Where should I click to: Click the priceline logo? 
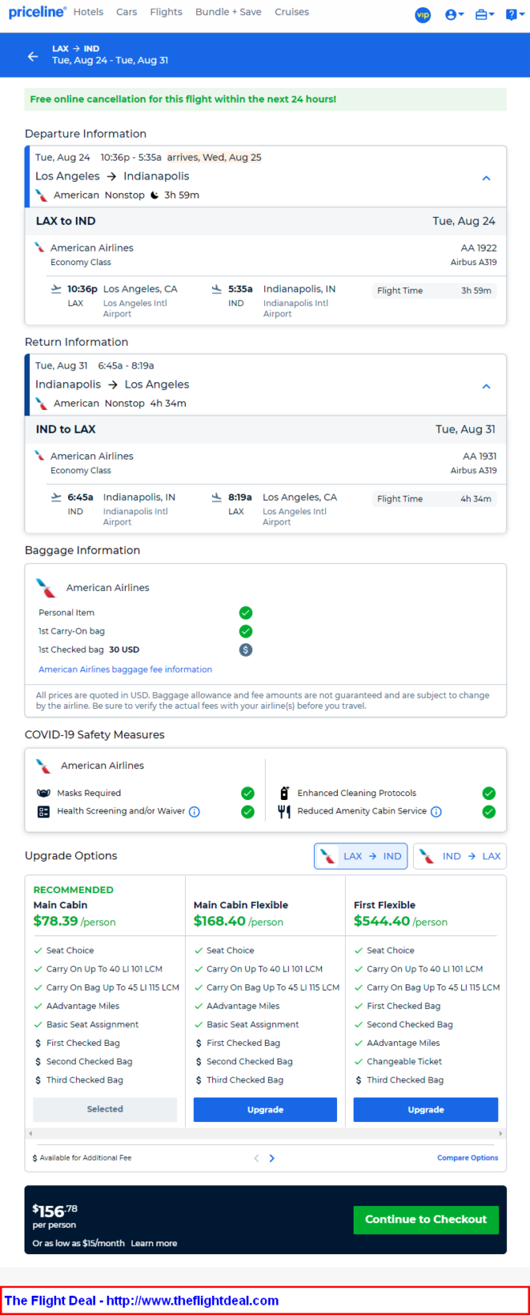37,12
